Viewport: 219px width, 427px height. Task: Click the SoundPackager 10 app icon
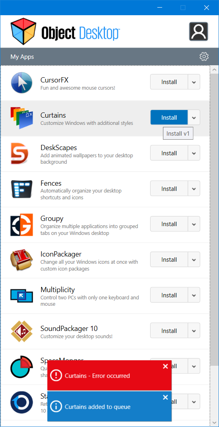click(x=22, y=331)
